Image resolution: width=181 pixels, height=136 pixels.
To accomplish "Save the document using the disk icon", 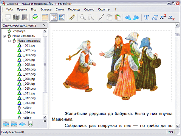I will tap(25, 17).
